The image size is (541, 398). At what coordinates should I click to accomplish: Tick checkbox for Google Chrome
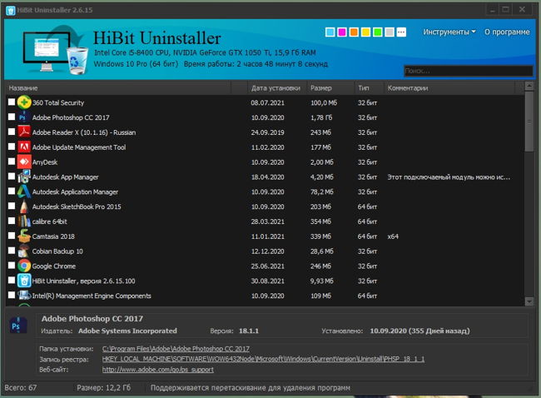click(x=12, y=265)
